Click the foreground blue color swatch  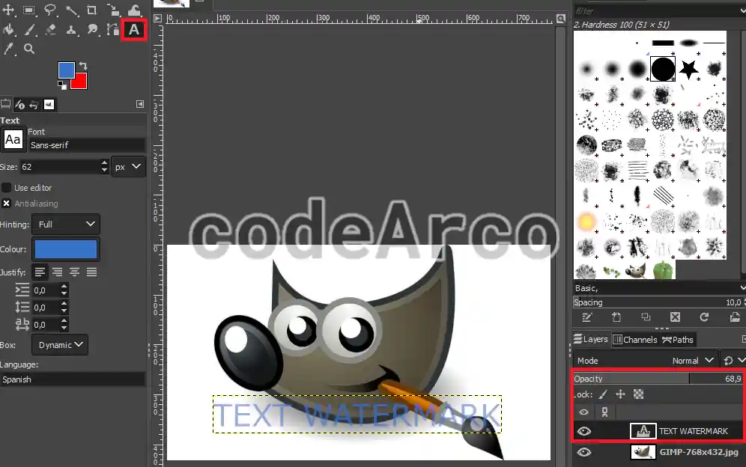66,70
